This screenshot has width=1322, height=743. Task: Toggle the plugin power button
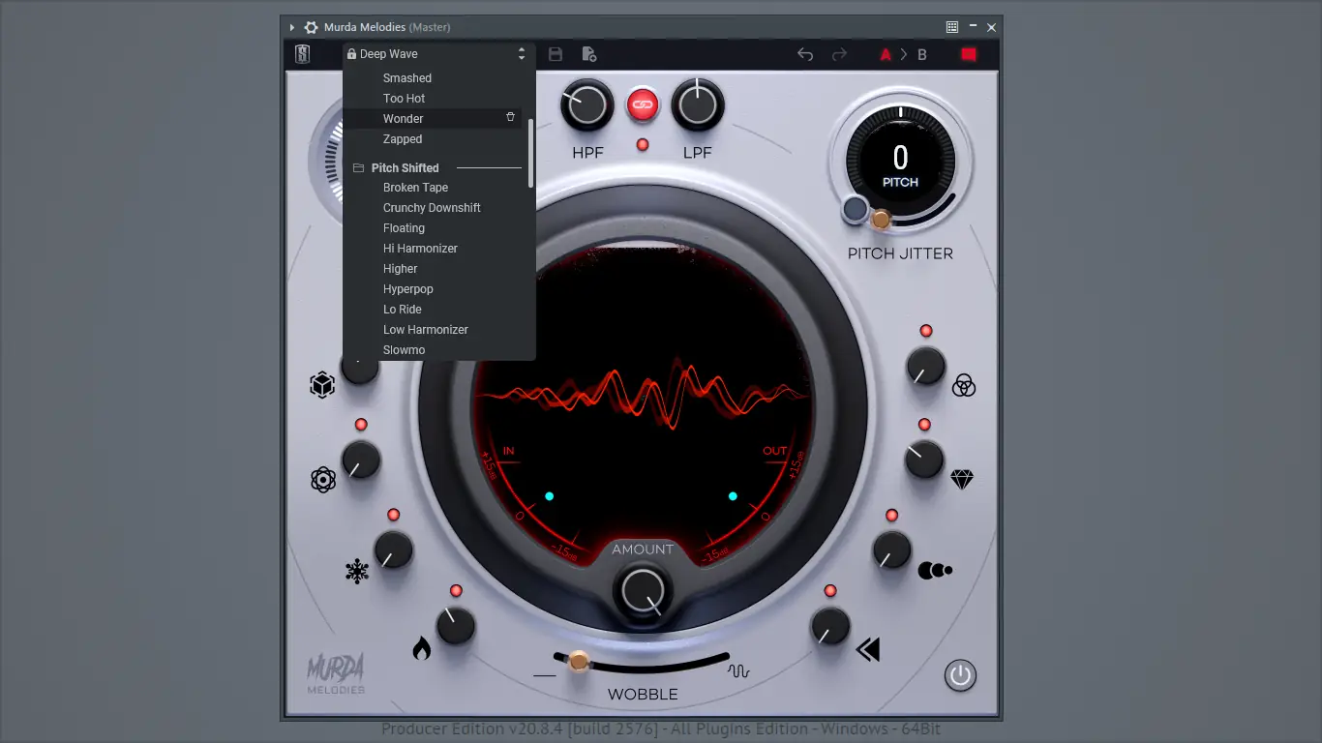click(960, 674)
